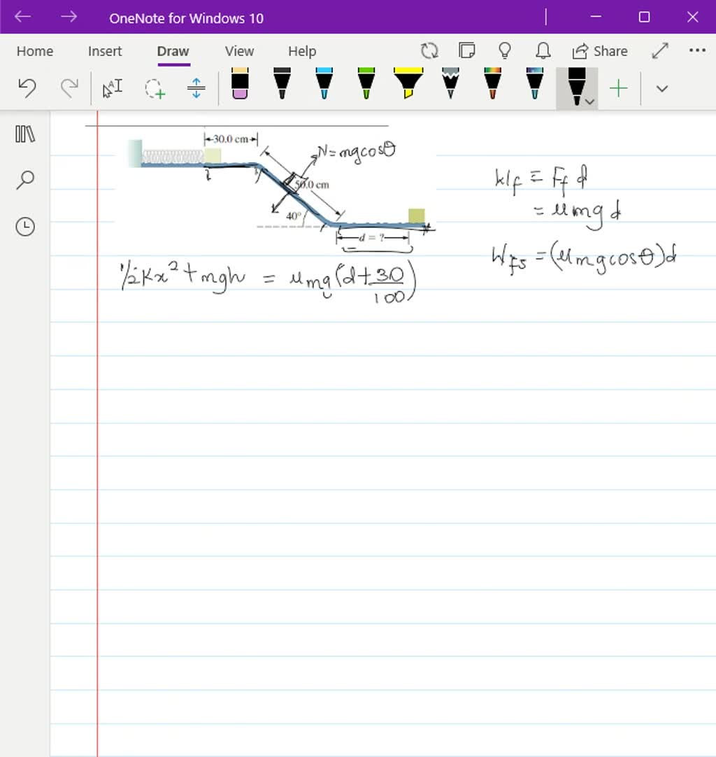Select the rainbow ink pen
Image resolution: width=716 pixels, height=757 pixels.
[492, 83]
